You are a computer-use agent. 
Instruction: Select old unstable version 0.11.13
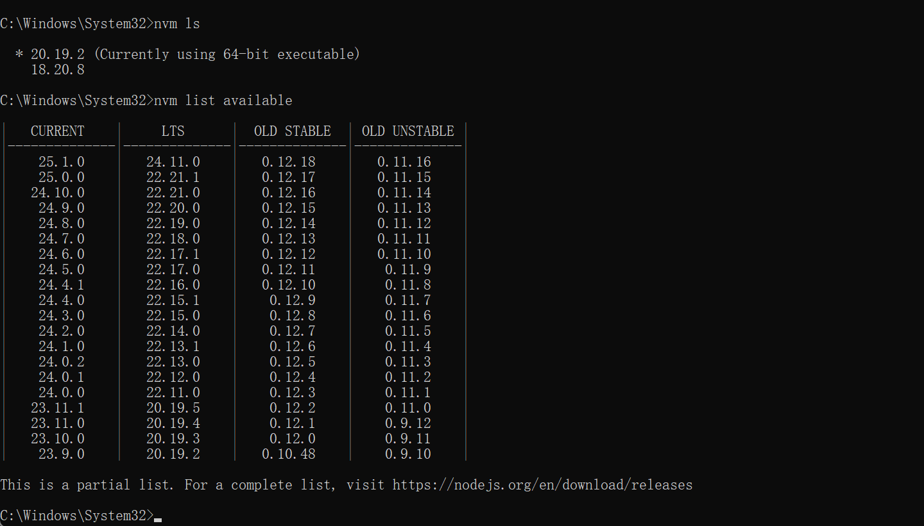[404, 208]
